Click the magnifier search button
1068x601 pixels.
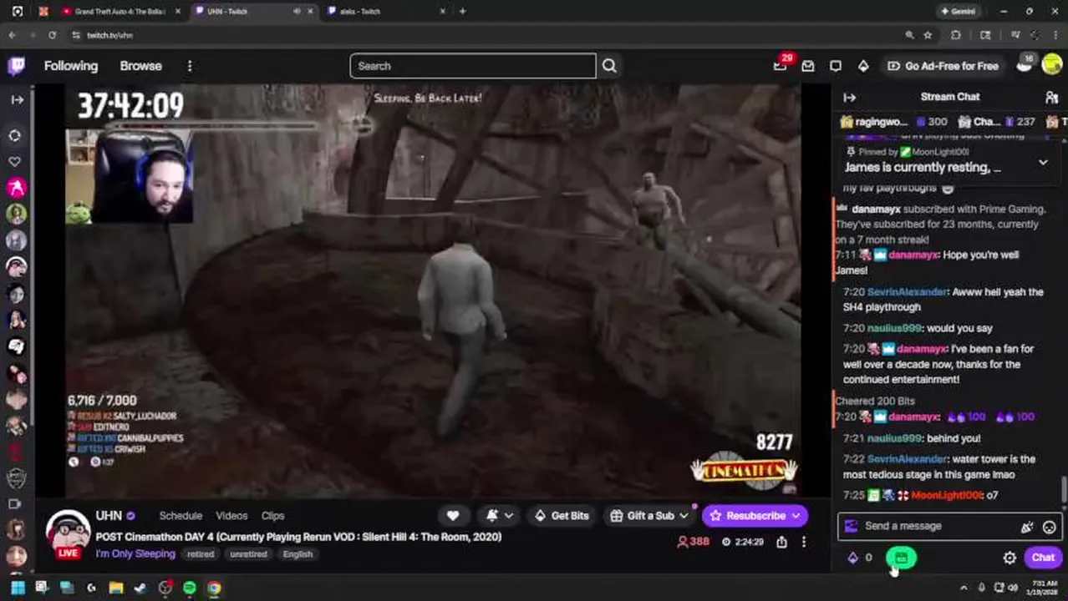[x=609, y=66]
